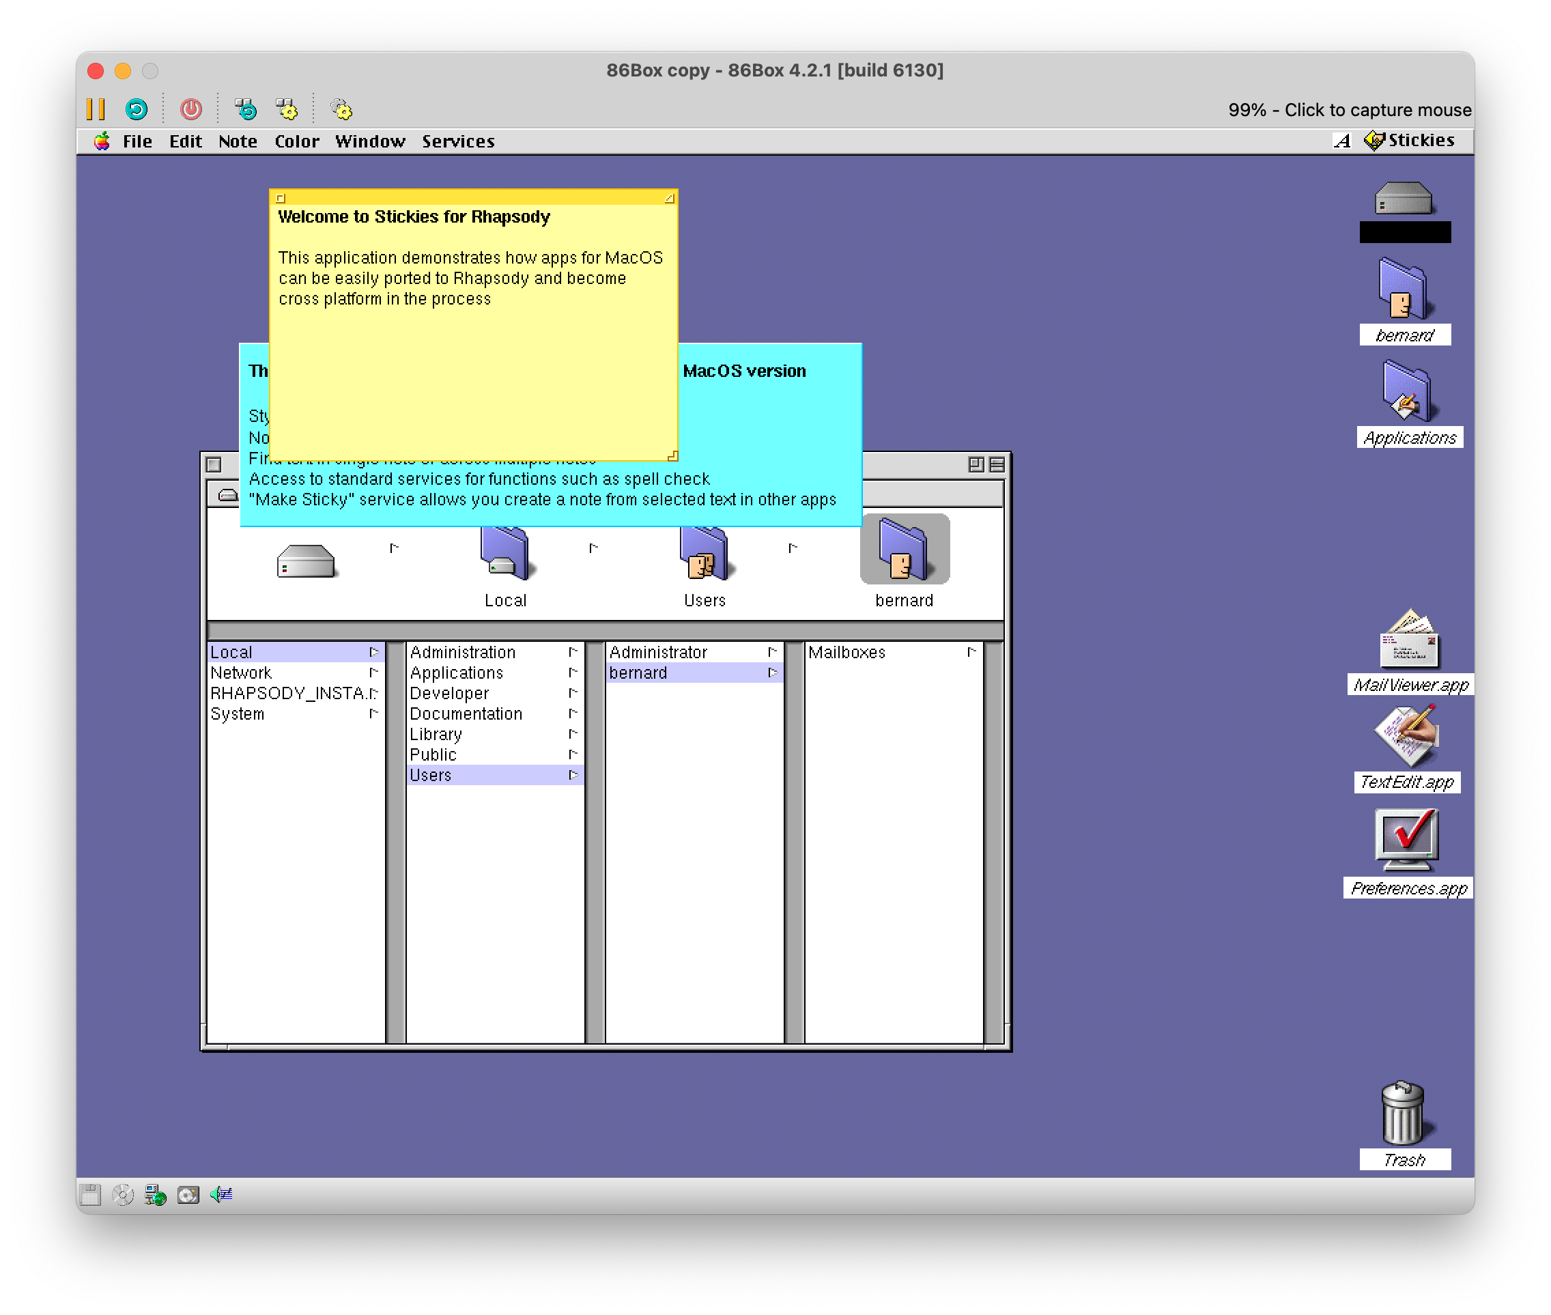Open the Note menu
The image size is (1551, 1315).
tap(238, 141)
